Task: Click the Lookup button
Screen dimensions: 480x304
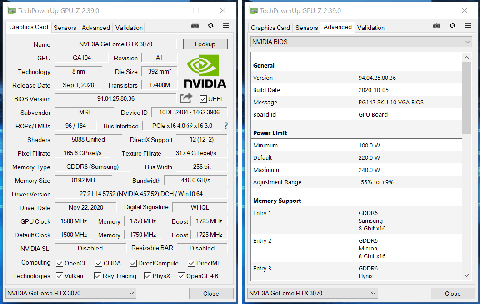Action: [x=205, y=44]
